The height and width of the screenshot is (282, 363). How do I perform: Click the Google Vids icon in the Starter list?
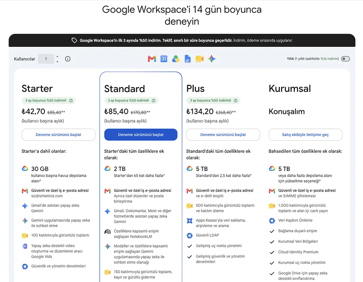tap(25, 246)
